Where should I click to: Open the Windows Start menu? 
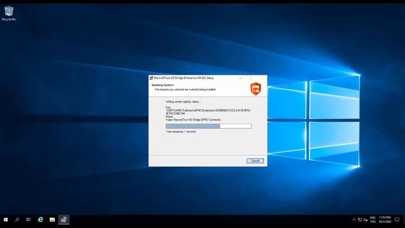click(6, 220)
